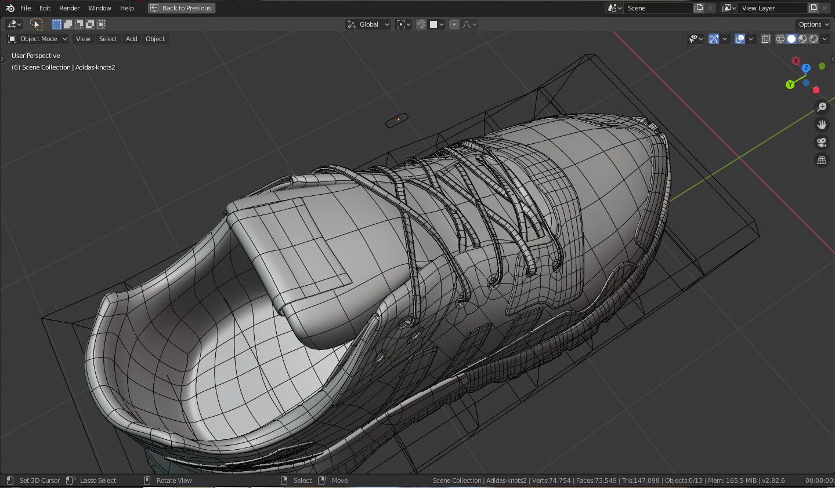
Task: Switch to solid viewport shading
Action: [x=791, y=39]
